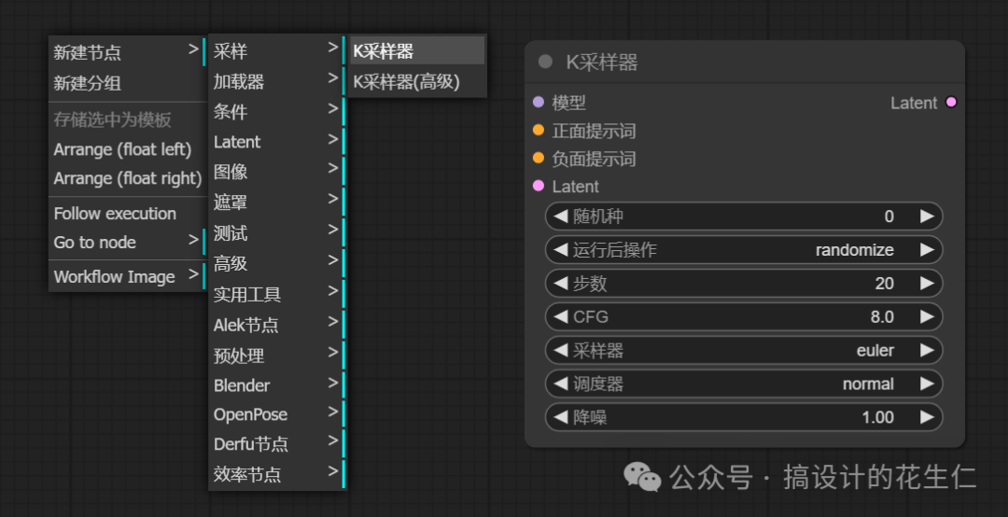Expand the 效率节点 category

point(278,475)
